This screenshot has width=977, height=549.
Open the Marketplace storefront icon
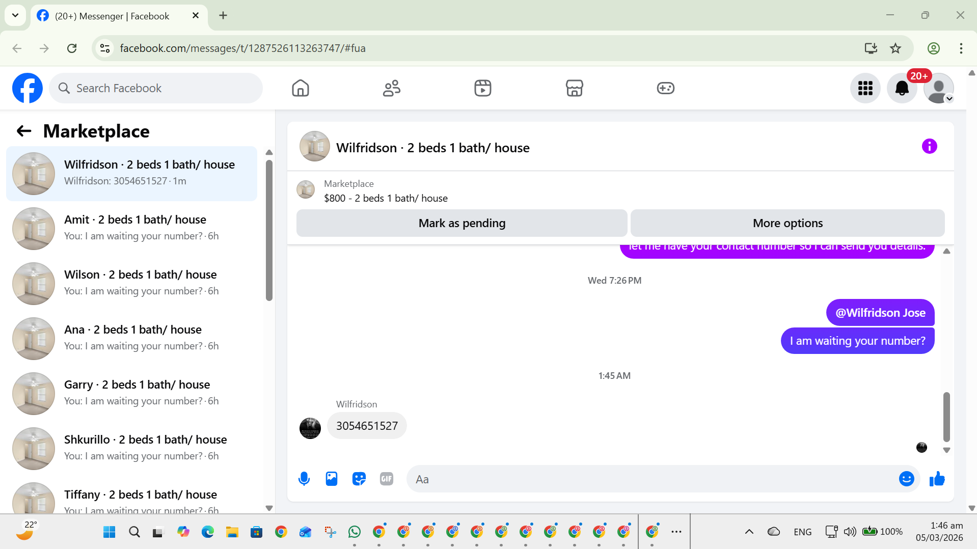[574, 88]
